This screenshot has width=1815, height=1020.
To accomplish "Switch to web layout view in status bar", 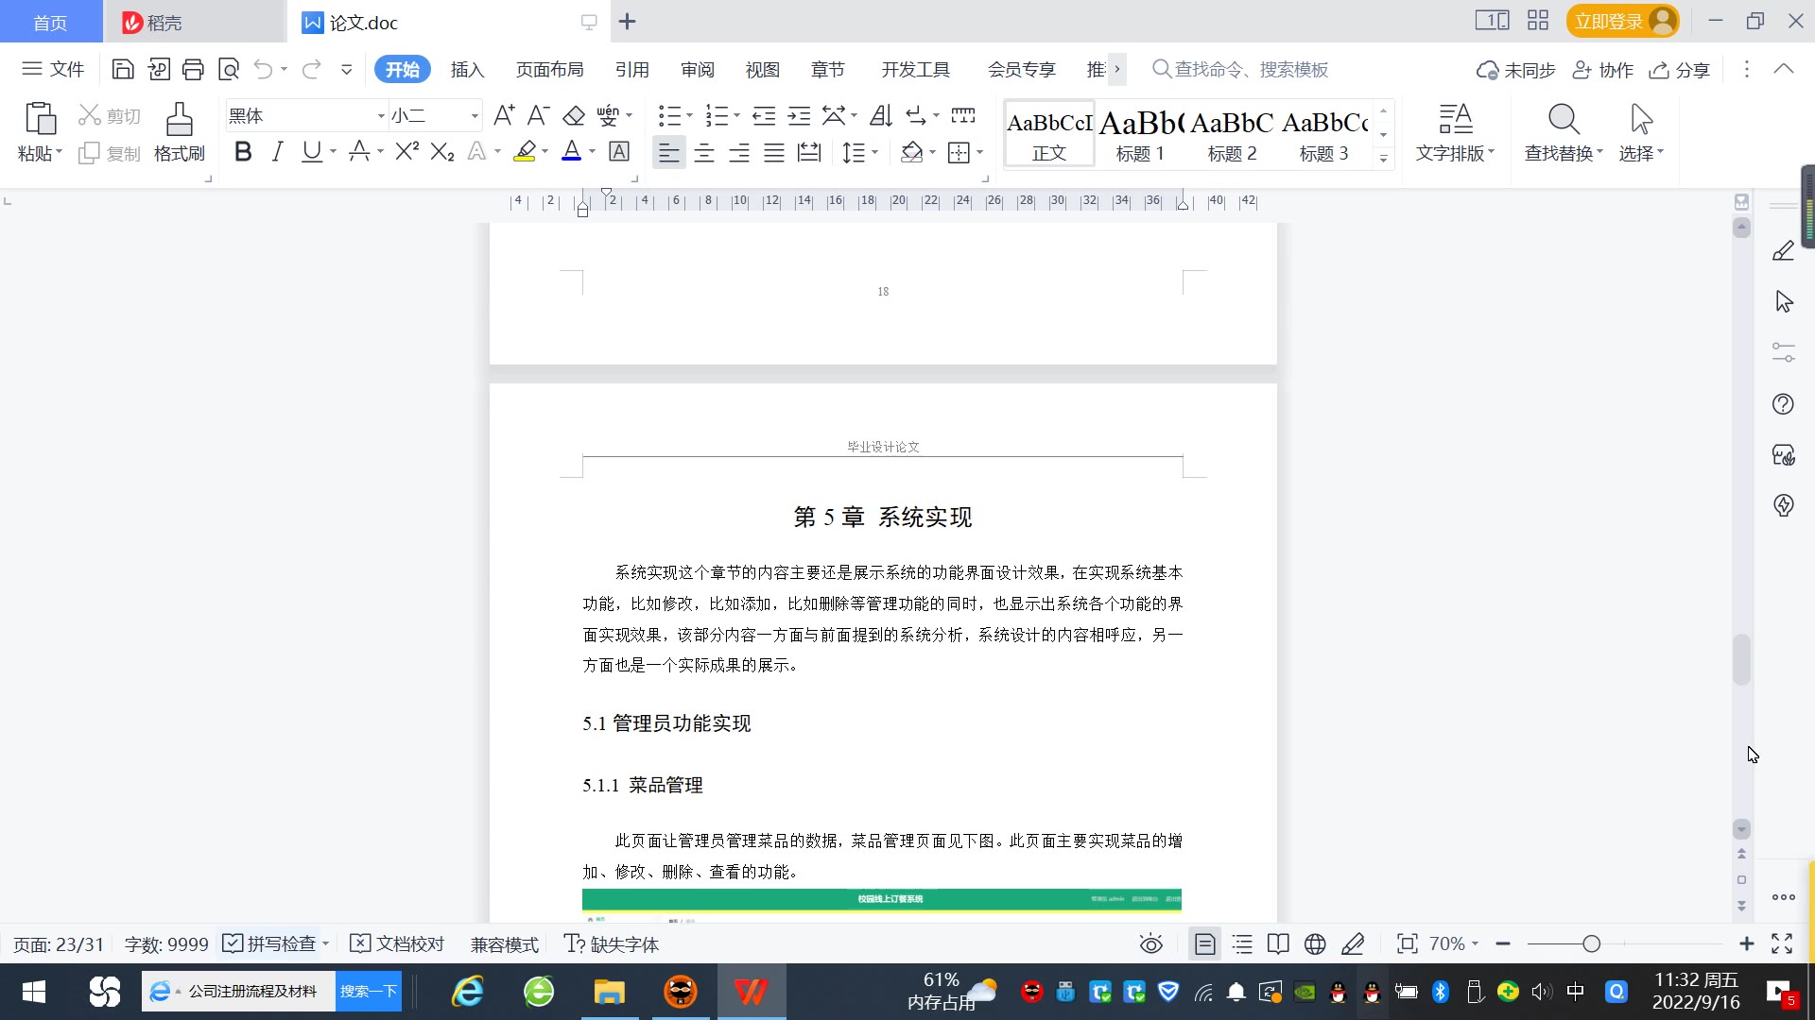I will click(1315, 943).
